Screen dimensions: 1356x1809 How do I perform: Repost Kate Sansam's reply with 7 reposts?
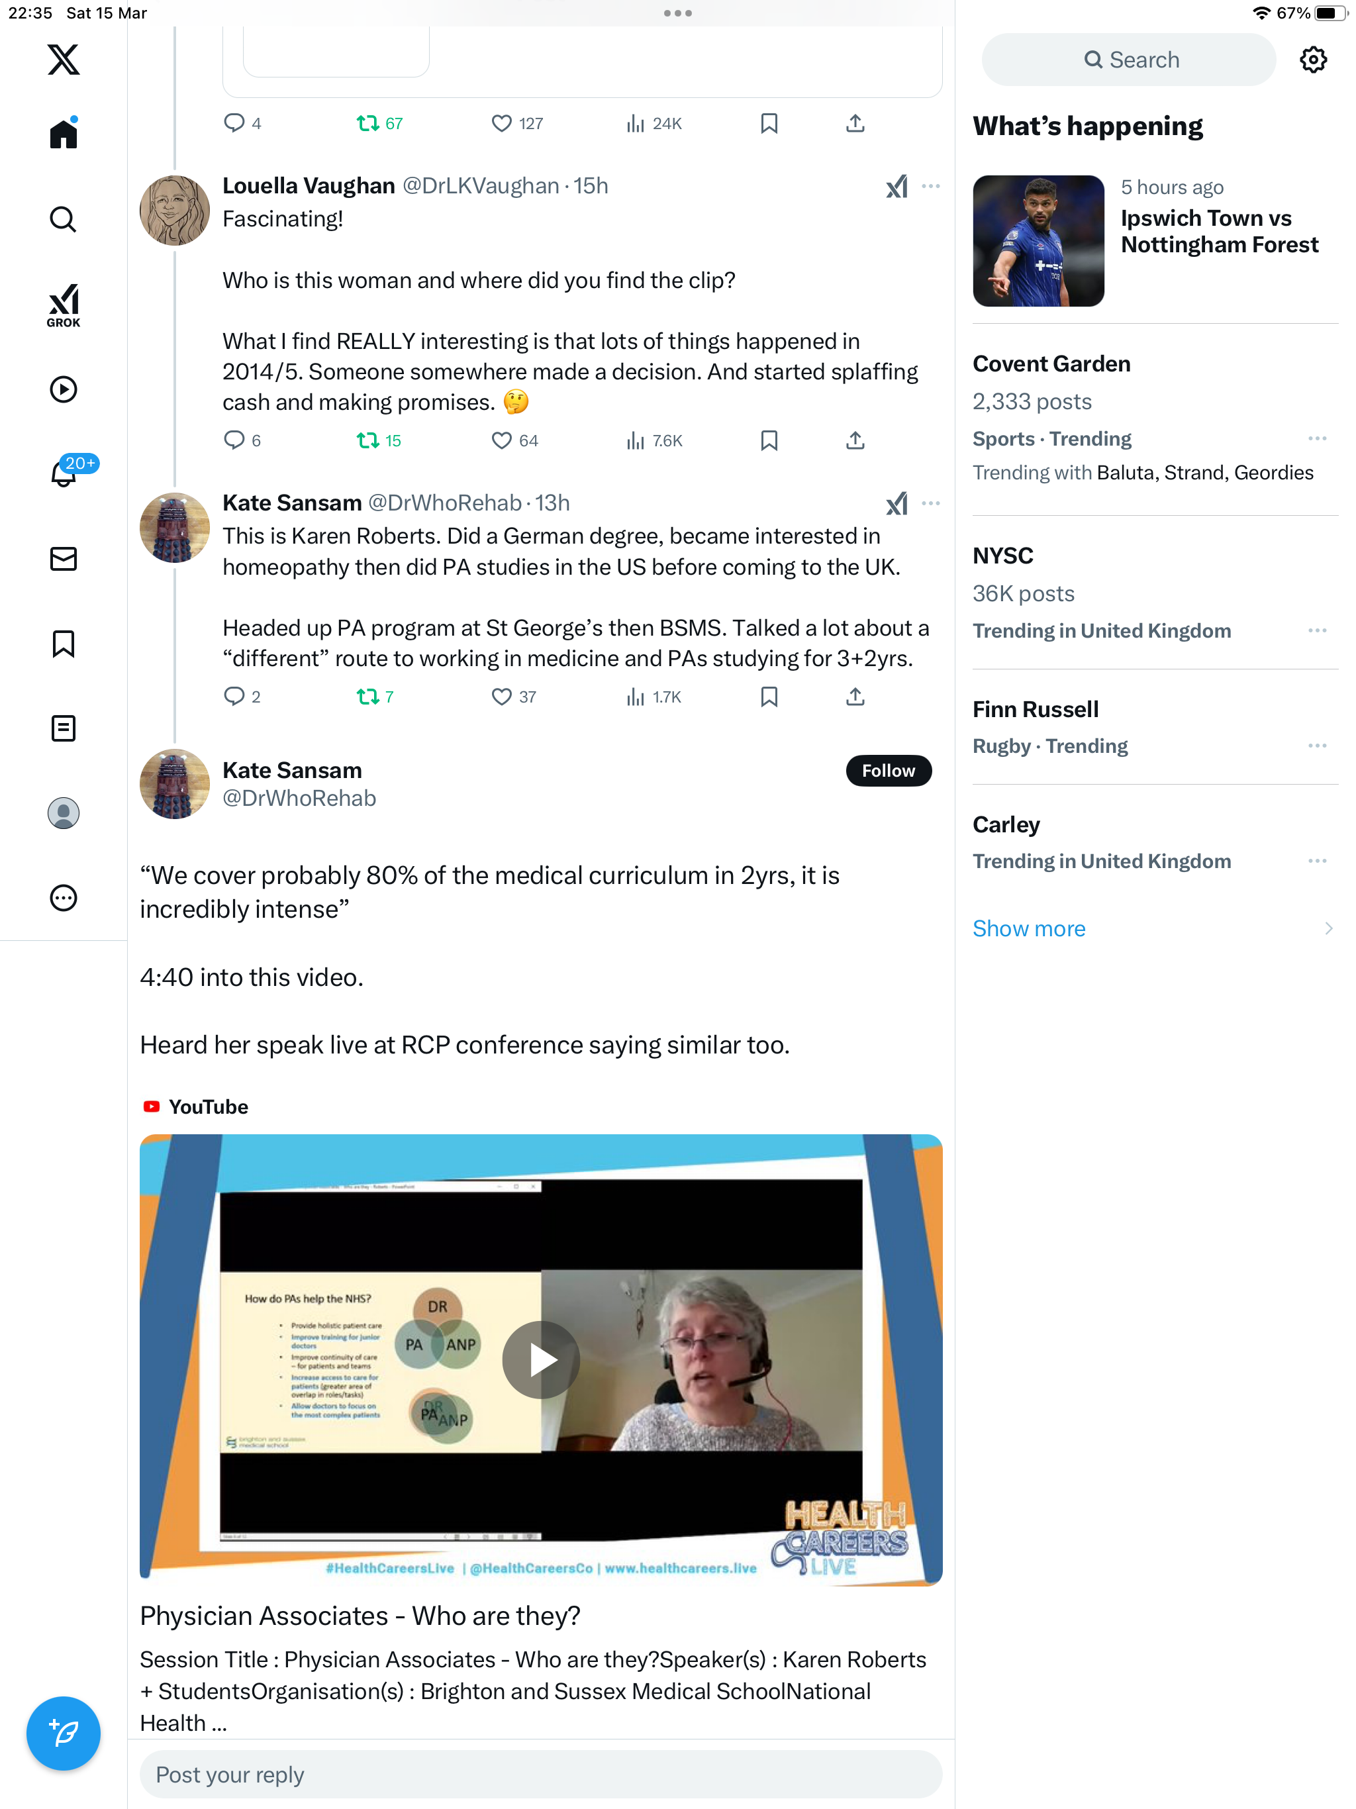(375, 697)
